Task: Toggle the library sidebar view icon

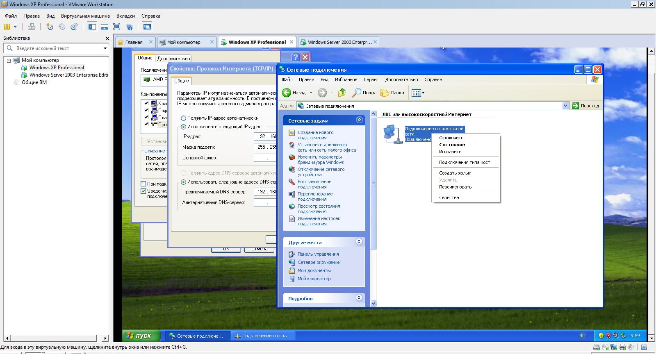Action: [x=92, y=27]
